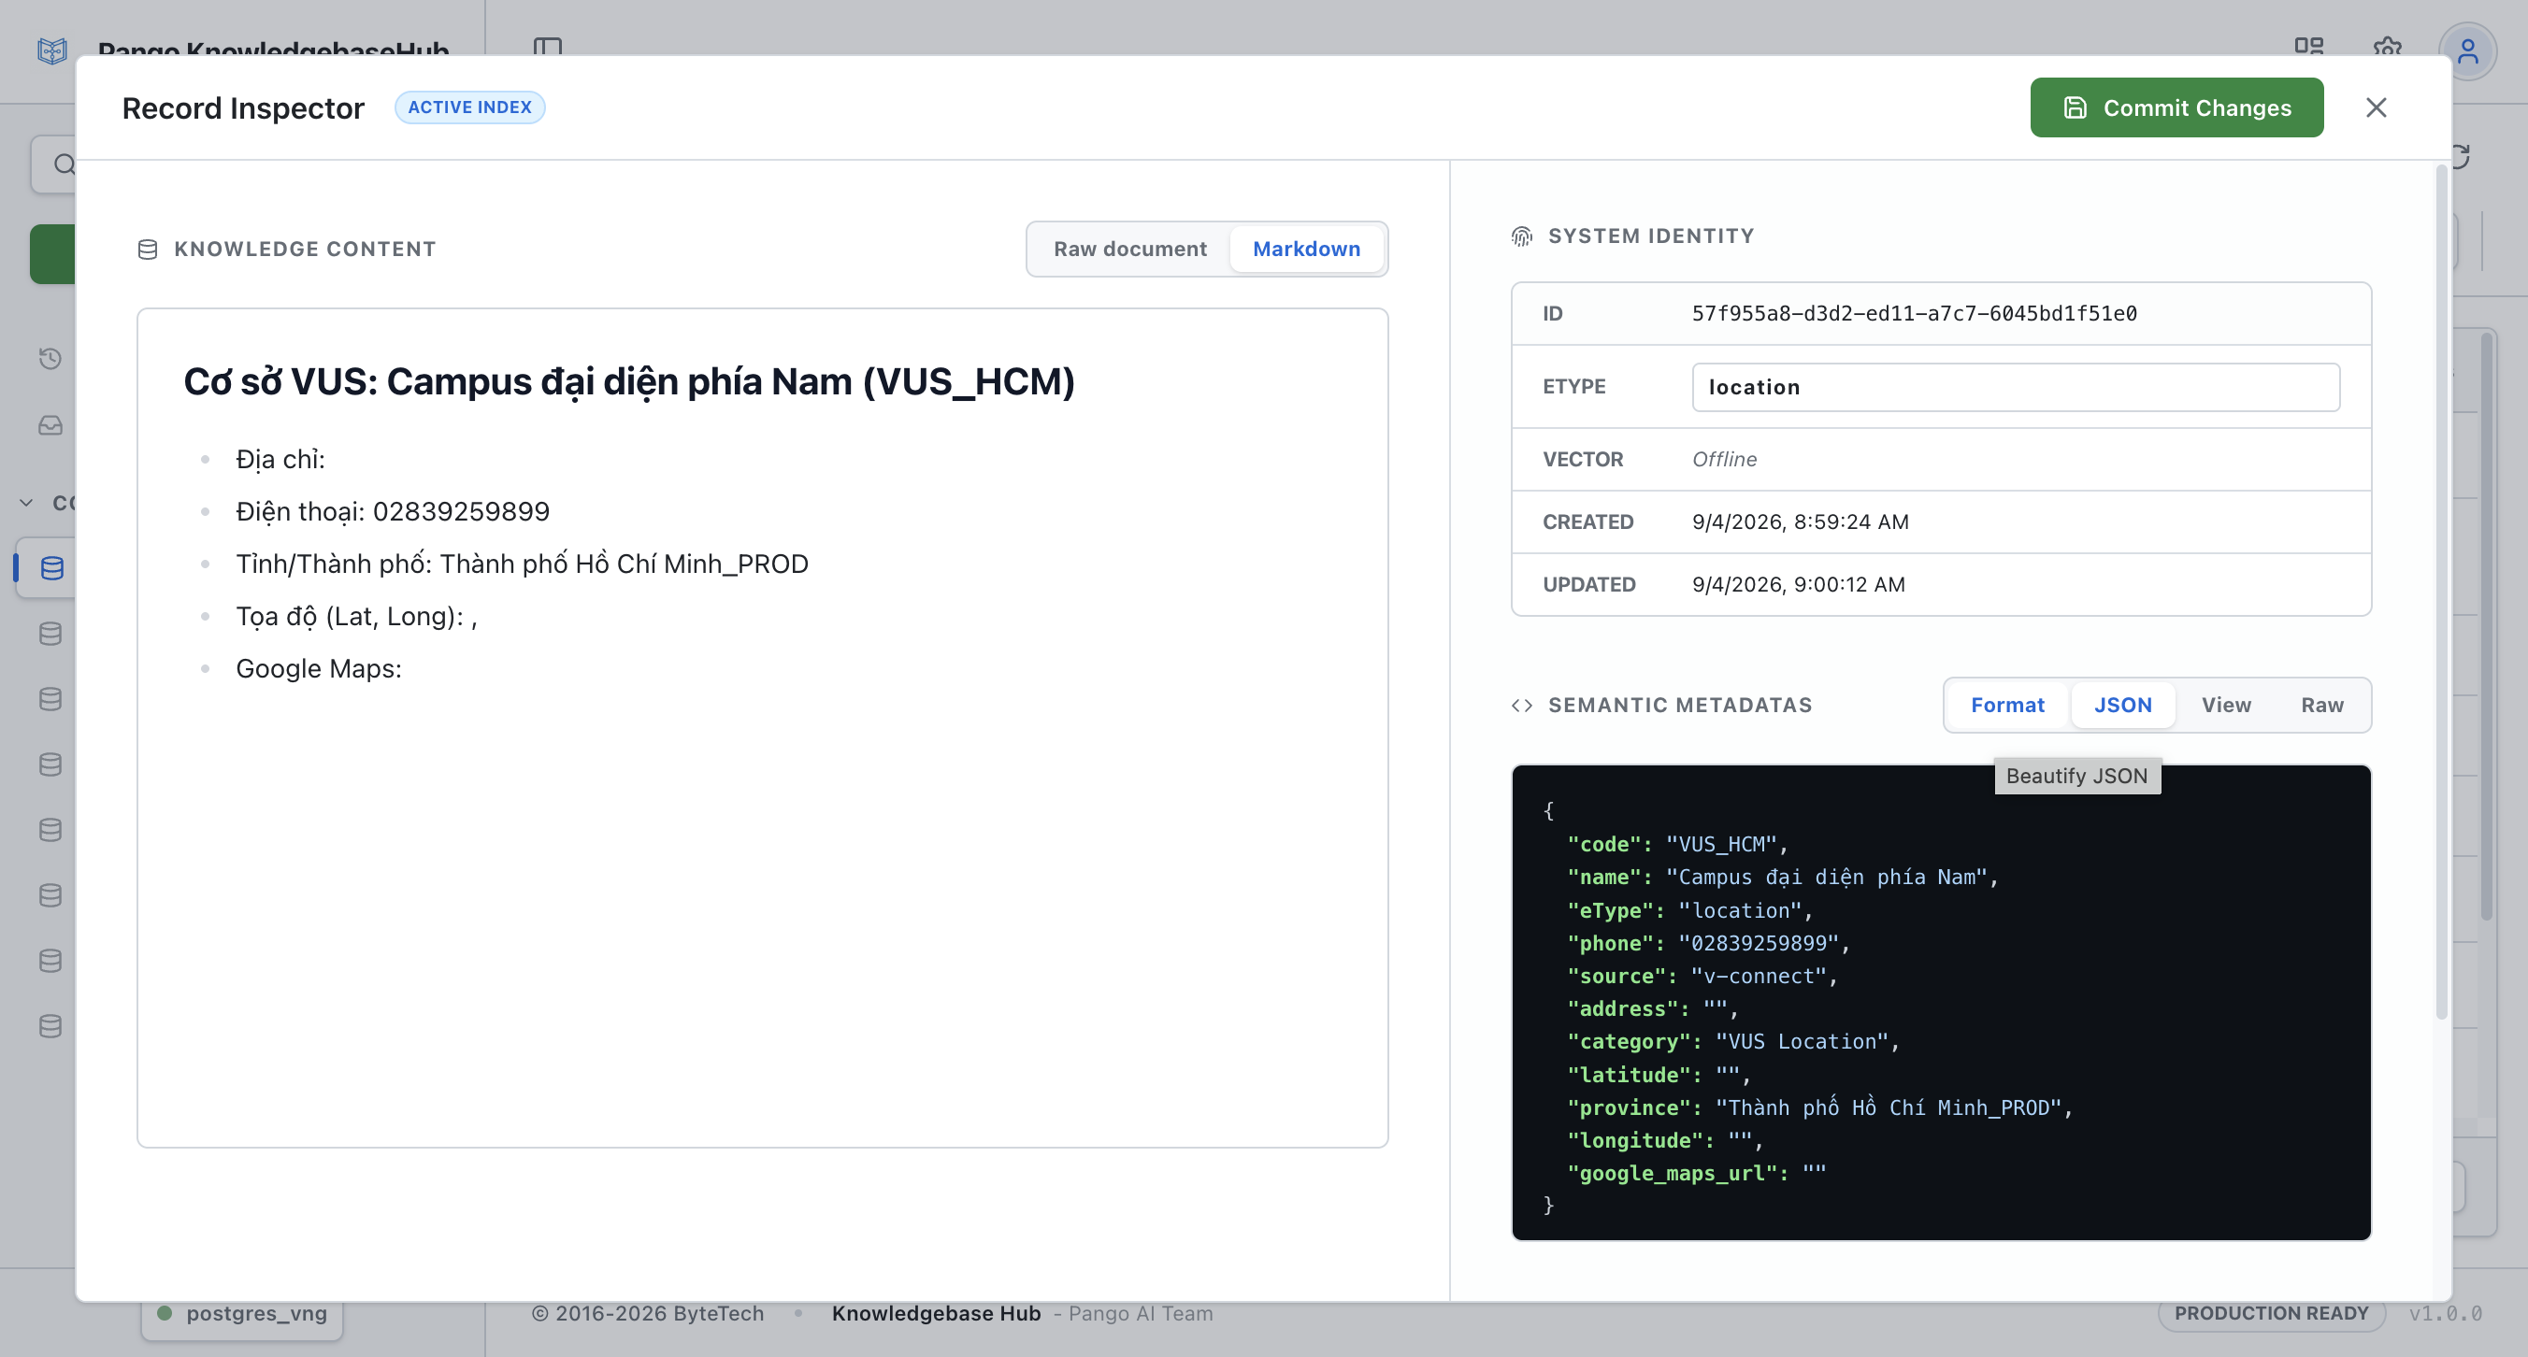Select the Markdown view tab
This screenshot has height=1357, width=2528.
pyautogui.click(x=1306, y=249)
